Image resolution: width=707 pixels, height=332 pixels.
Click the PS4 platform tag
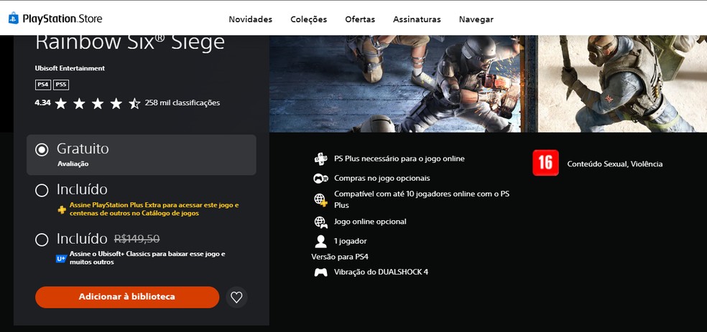pos(43,85)
